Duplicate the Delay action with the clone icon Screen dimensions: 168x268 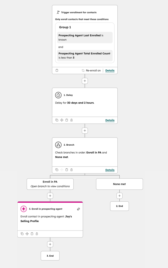57,120
